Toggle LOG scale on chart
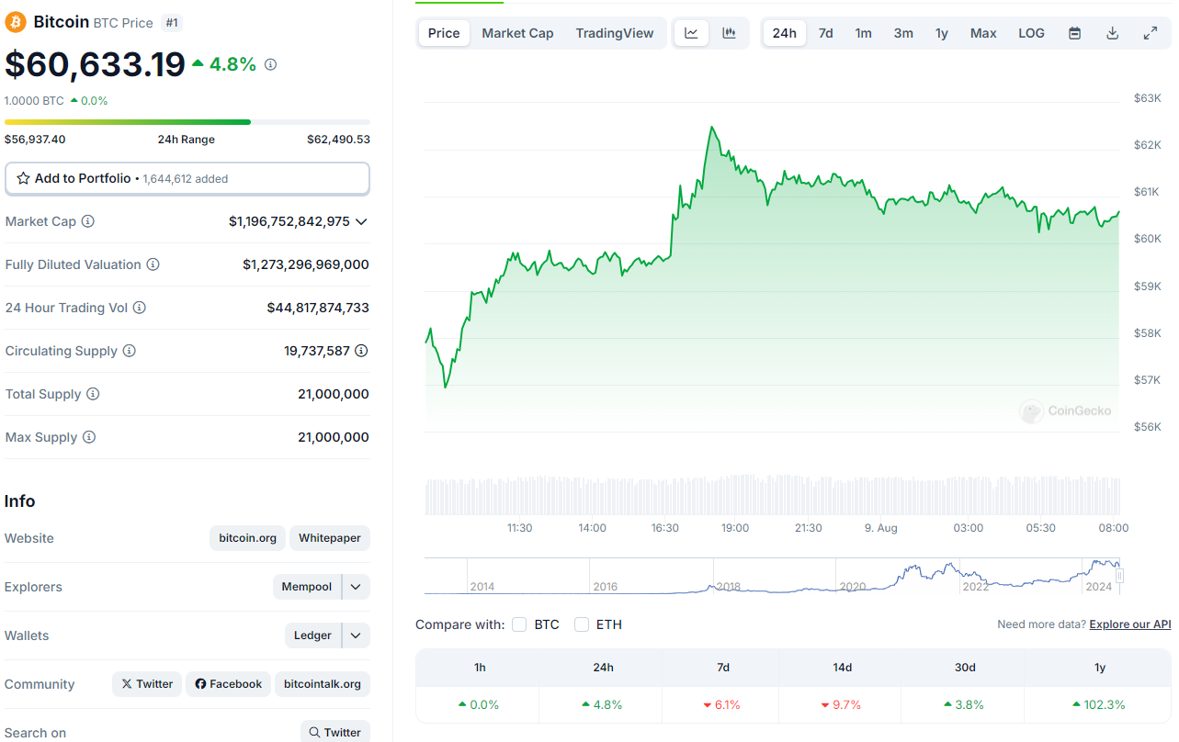The width and height of the screenshot is (1179, 742). [1031, 33]
